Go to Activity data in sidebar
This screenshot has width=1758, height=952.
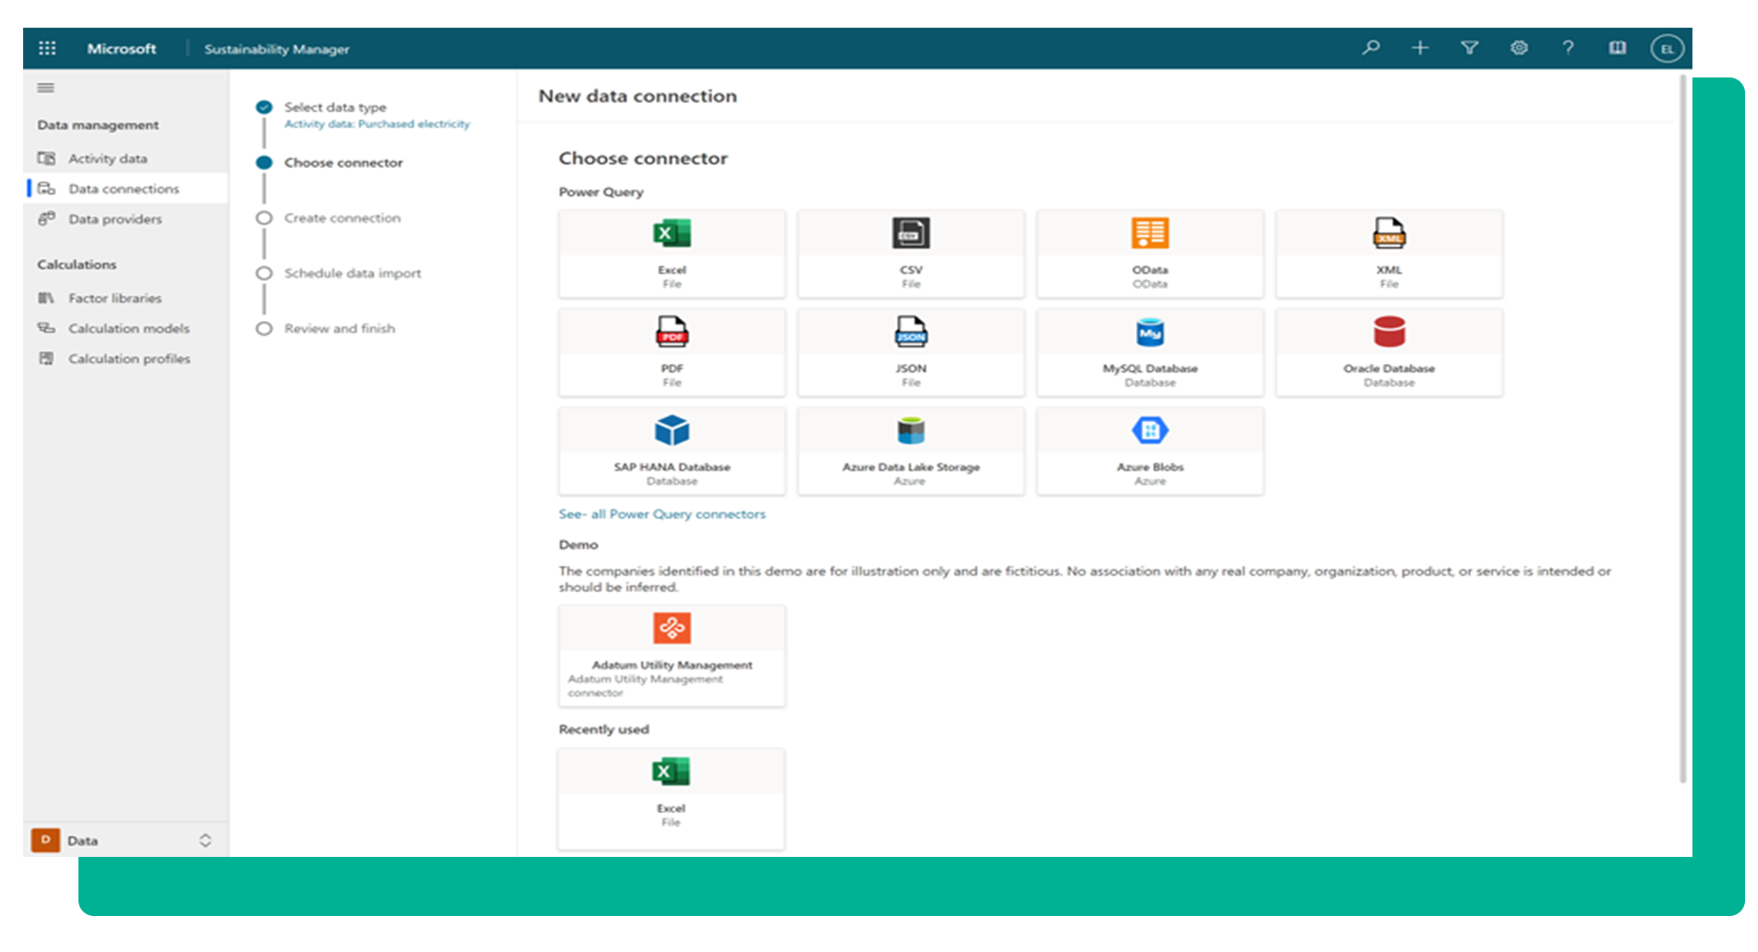pos(107,159)
